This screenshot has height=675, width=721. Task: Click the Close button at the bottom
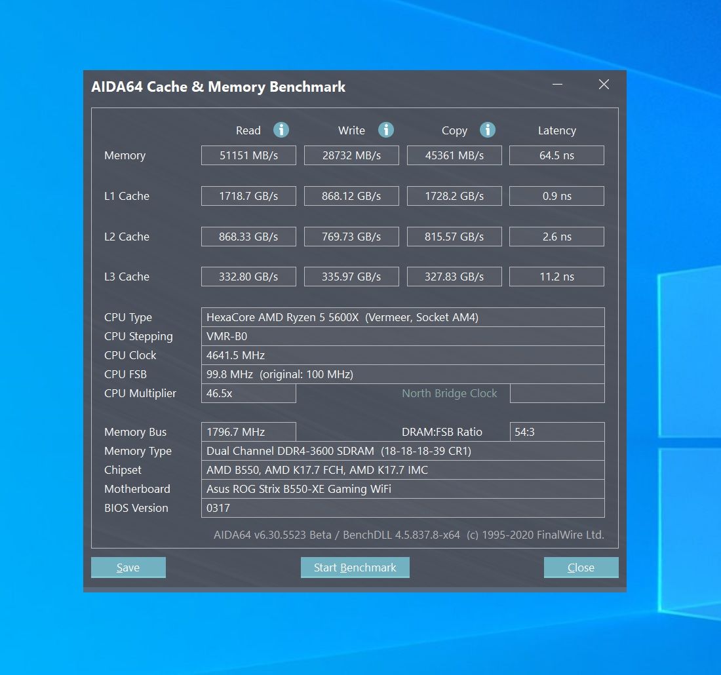pyautogui.click(x=581, y=568)
